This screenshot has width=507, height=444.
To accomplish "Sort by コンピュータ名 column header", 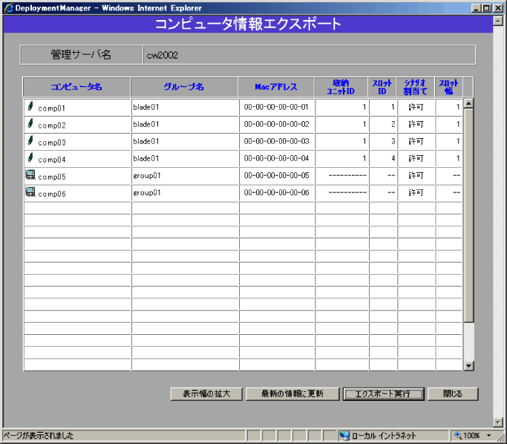I will [x=76, y=87].
